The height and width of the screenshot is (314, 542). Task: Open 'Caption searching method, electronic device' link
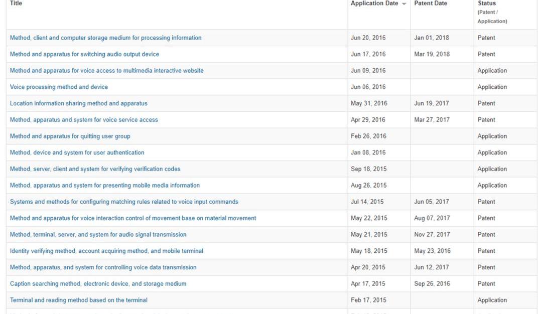(98, 284)
